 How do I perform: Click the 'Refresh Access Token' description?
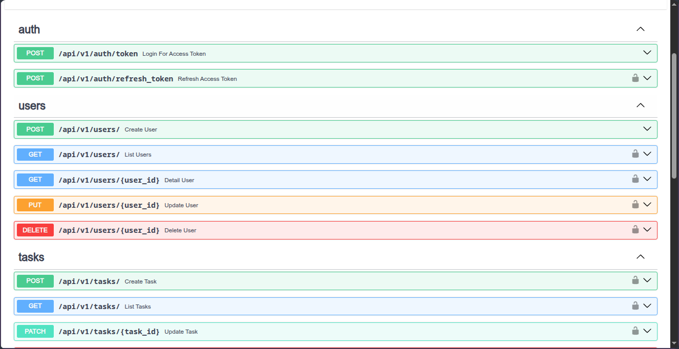(x=207, y=79)
